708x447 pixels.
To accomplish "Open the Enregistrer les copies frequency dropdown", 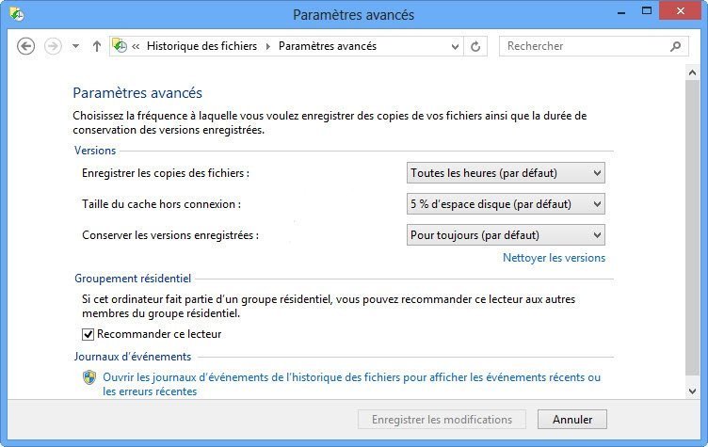I will (506, 173).
